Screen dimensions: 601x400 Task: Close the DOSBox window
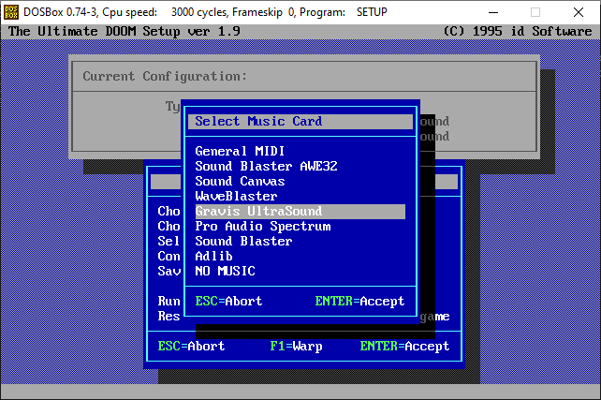pyautogui.click(x=579, y=12)
